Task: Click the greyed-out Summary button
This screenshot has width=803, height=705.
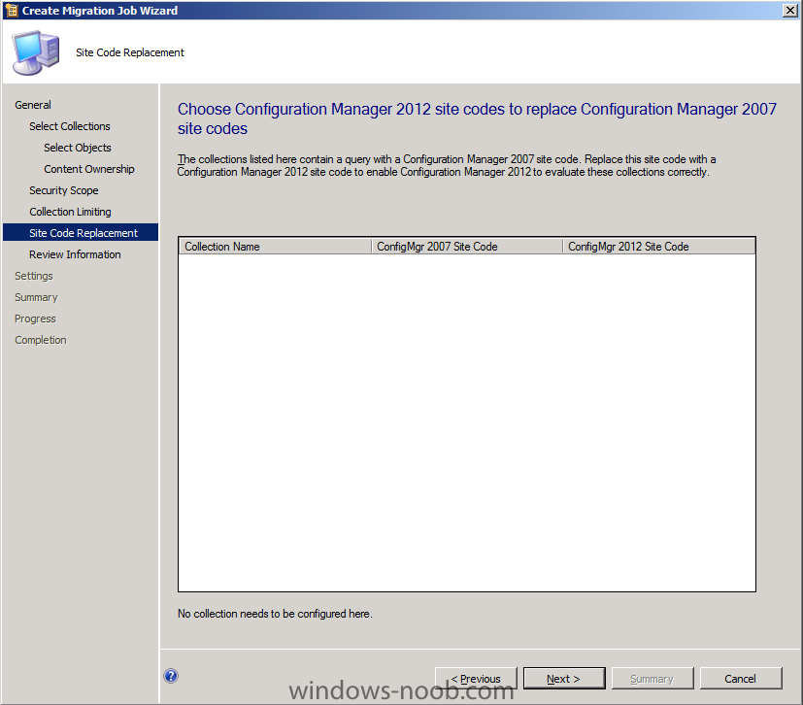Action: coord(652,679)
